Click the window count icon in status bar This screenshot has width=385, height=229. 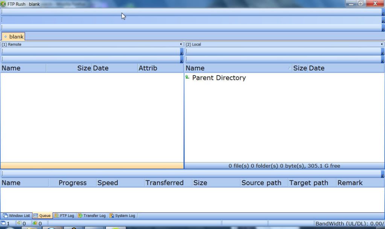click(3, 223)
